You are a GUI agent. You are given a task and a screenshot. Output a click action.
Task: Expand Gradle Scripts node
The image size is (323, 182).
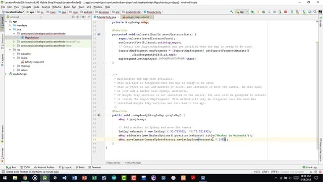[x=6, y=74]
